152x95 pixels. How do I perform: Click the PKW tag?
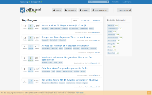(x=55, y=63)
